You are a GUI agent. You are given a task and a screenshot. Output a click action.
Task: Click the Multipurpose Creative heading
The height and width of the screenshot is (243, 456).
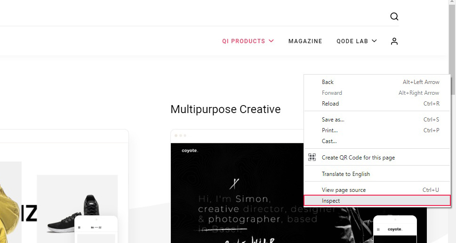click(x=225, y=109)
